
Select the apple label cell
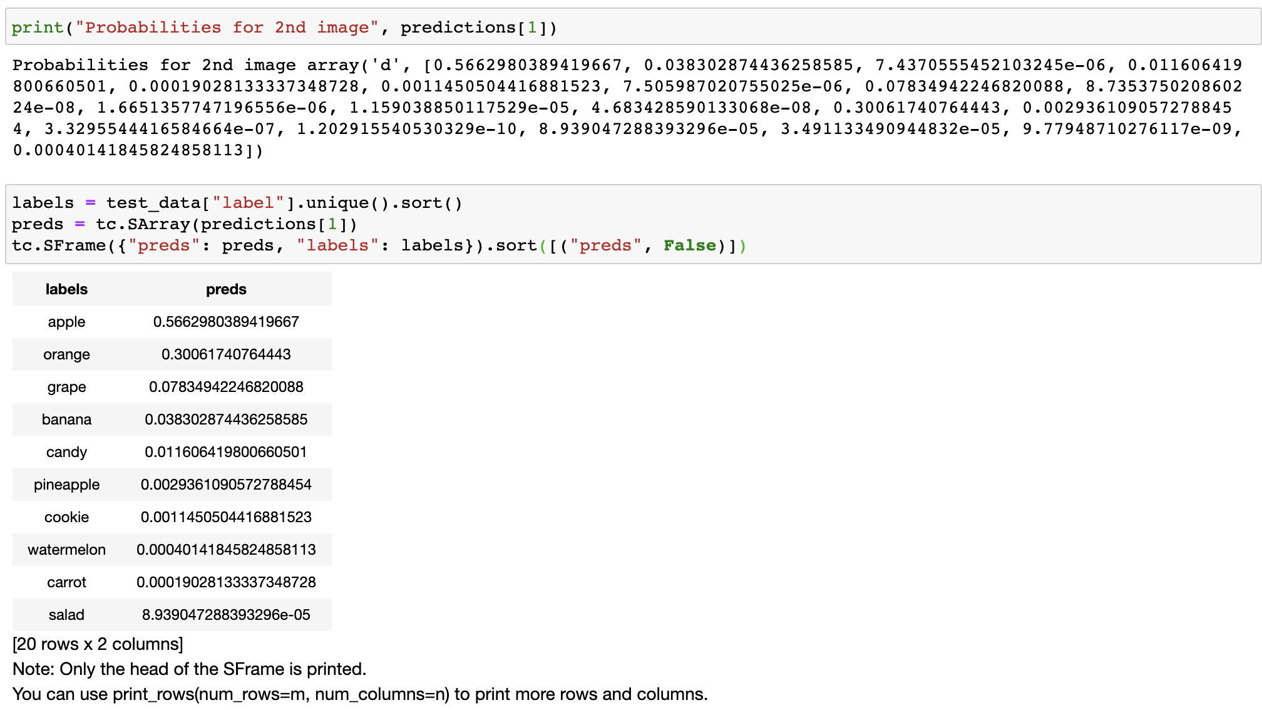tap(66, 322)
